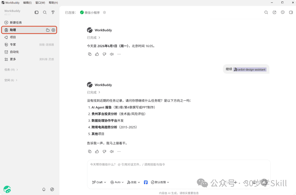
Task: Click the 资料库·灵感 hint beside 更多
Action: click(x=47, y=59)
